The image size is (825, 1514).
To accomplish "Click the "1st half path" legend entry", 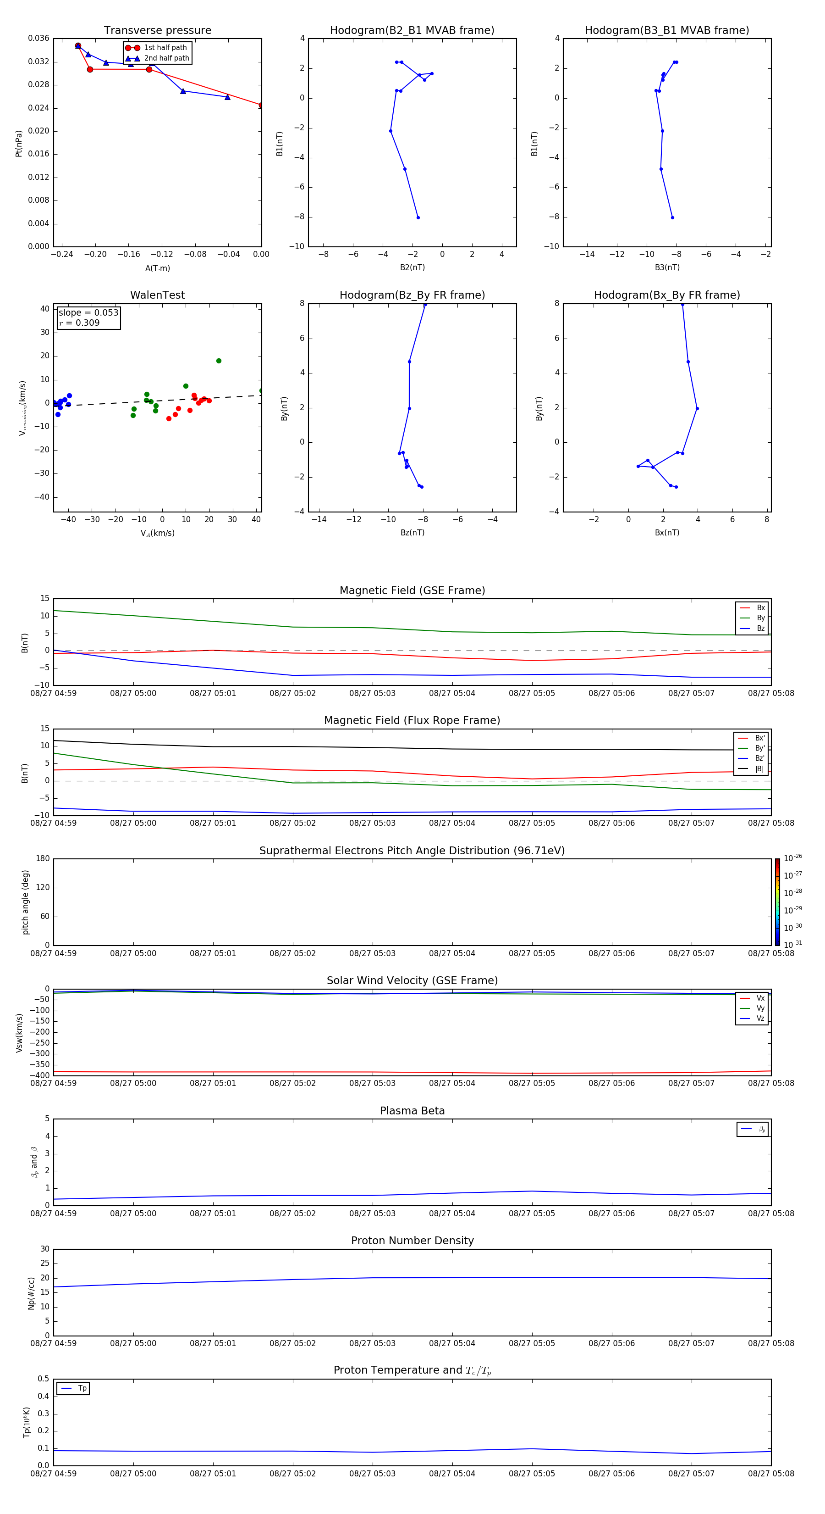I will coord(157,48).
